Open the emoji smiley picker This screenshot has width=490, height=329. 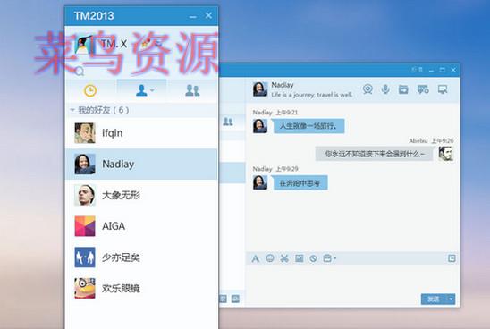coord(270,258)
